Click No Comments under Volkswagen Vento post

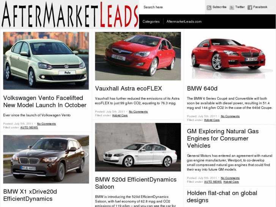tap(46, 124)
